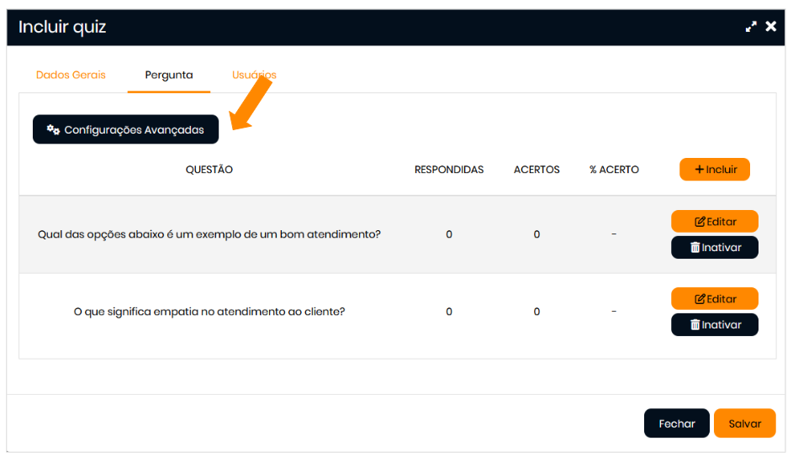Click the gears icon in Configurações Avançadas
Image resolution: width=793 pixels, height=462 pixels.
(x=53, y=130)
